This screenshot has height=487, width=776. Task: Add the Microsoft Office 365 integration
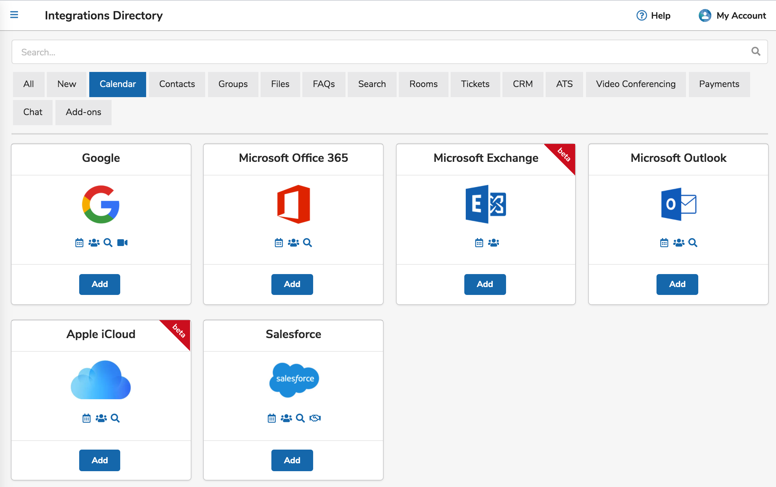point(292,284)
